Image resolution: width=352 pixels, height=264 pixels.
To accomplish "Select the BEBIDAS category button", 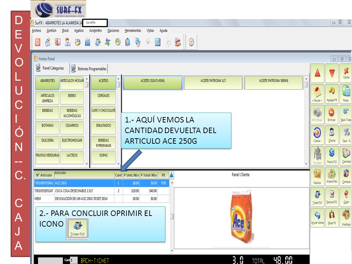I will coord(47,113).
